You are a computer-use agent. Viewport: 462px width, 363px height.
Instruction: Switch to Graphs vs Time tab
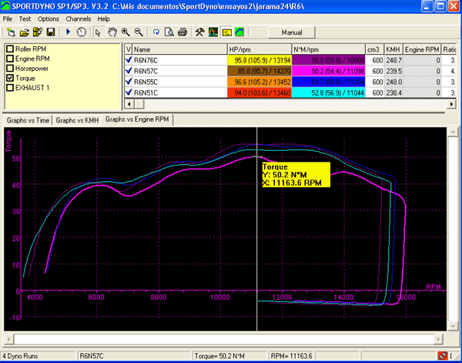[28, 120]
